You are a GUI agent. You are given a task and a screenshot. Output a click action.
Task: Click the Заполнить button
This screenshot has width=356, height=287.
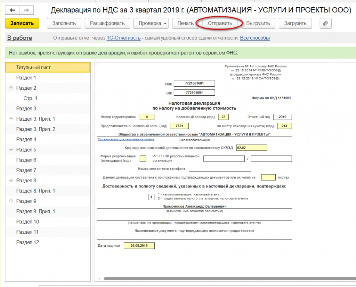[64, 23]
